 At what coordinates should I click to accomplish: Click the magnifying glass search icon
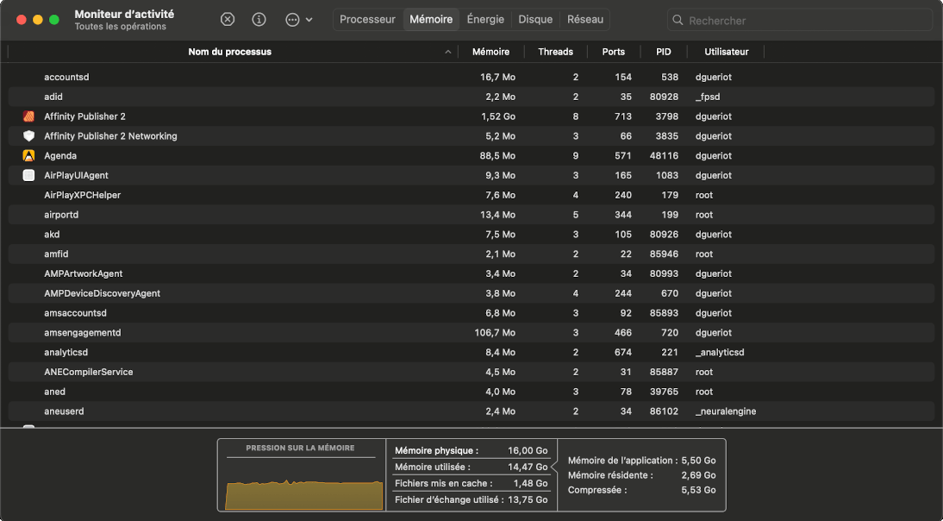[679, 20]
